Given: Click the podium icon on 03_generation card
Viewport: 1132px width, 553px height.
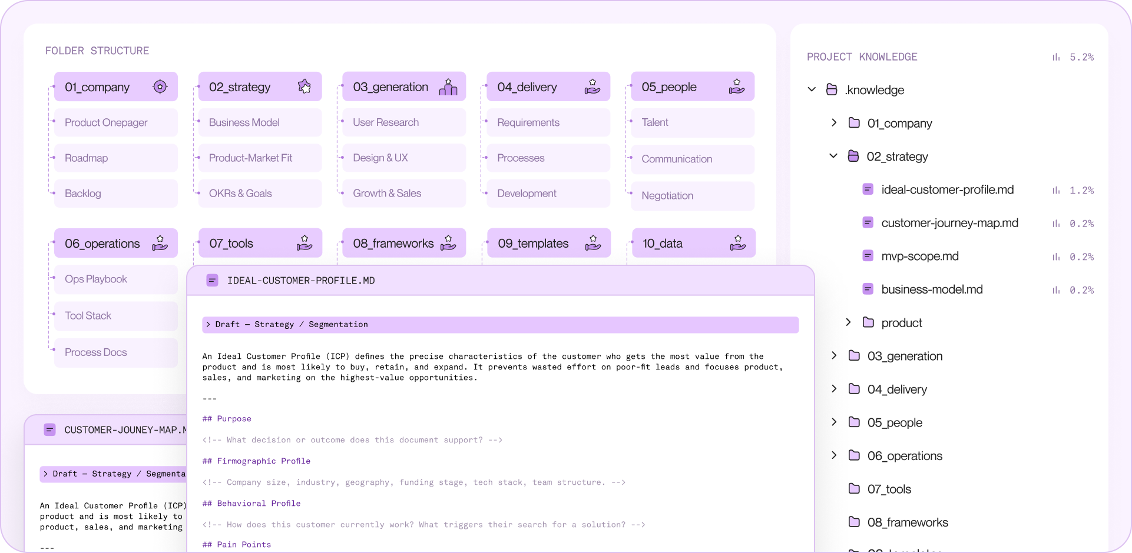Looking at the screenshot, I should click(449, 86).
